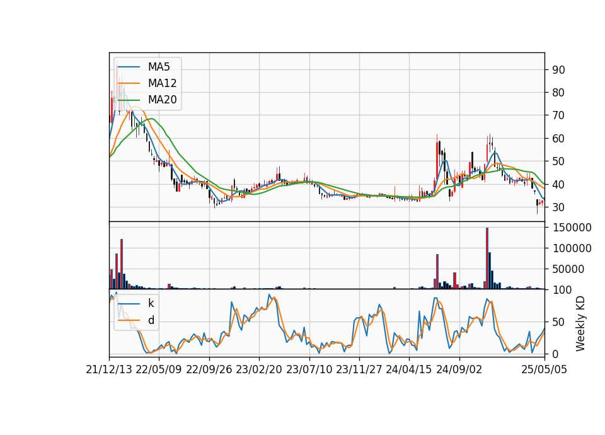Viewport: 605px width, 435px height.
Task: Click the 90 price axis label
Action: 558,70
